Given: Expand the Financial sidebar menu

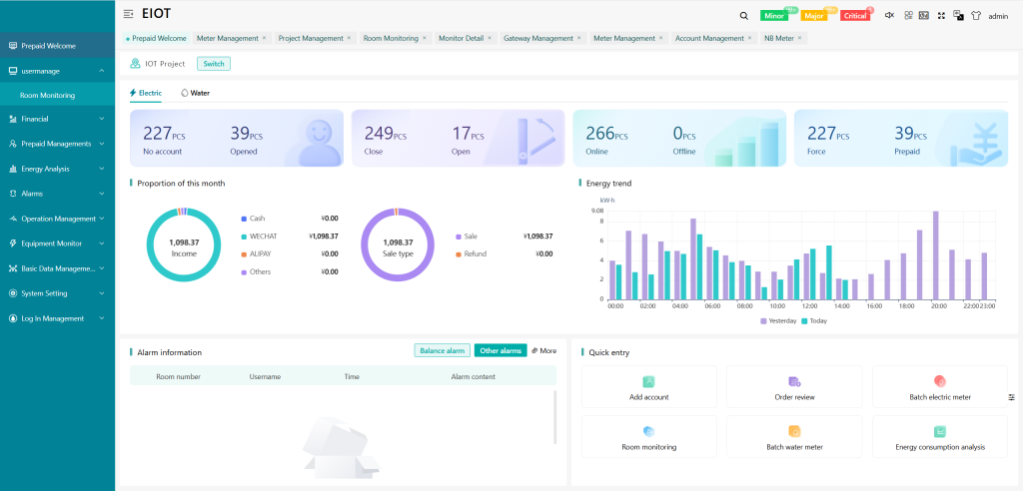Looking at the screenshot, I should tap(57, 119).
